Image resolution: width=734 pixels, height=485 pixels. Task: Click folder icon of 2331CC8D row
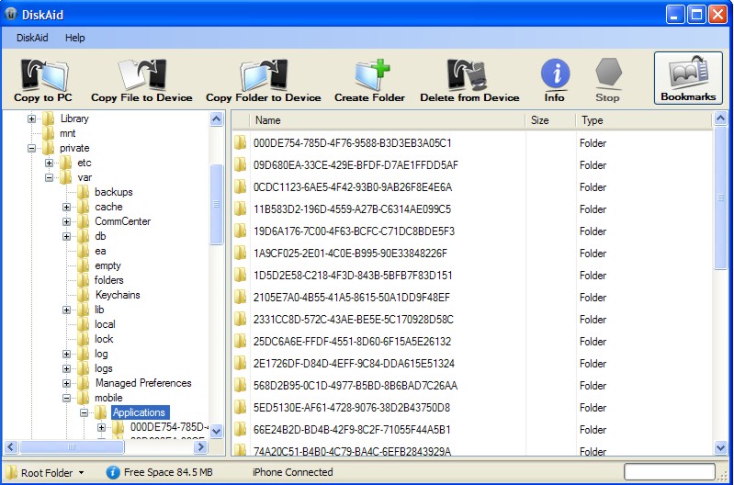click(240, 320)
